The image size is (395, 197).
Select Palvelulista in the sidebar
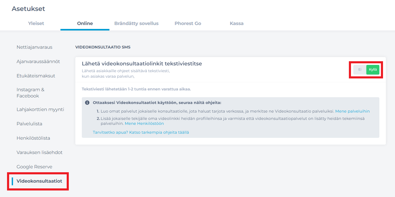click(29, 124)
